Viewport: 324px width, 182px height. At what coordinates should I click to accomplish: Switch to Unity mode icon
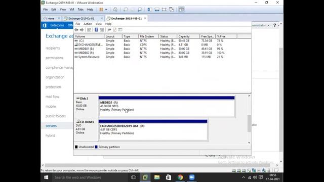pos(171,10)
